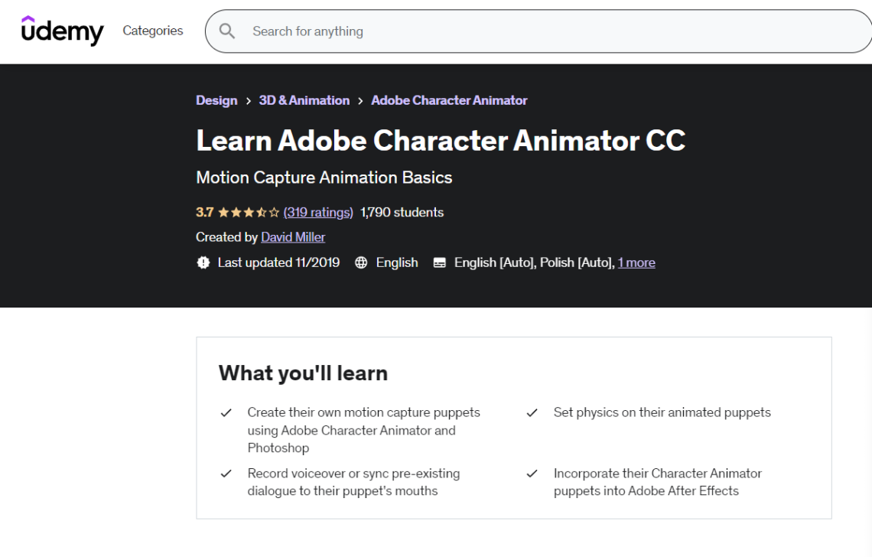Viewport: 872px width, 557px height.
Task: Click the half-filled star in the rating
Action: coord(262,212)
